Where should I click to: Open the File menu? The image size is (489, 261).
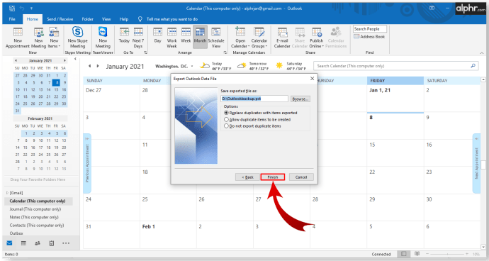tap(12, 19)
